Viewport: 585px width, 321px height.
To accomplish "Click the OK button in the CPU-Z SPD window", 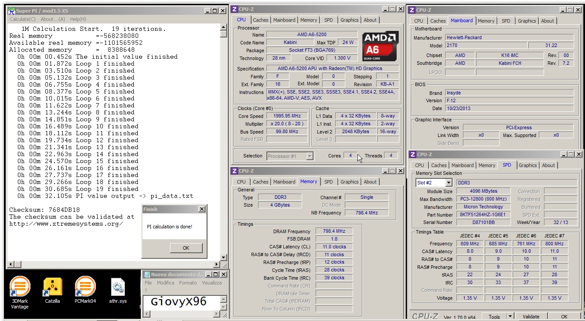I will (x=564, y=317).
